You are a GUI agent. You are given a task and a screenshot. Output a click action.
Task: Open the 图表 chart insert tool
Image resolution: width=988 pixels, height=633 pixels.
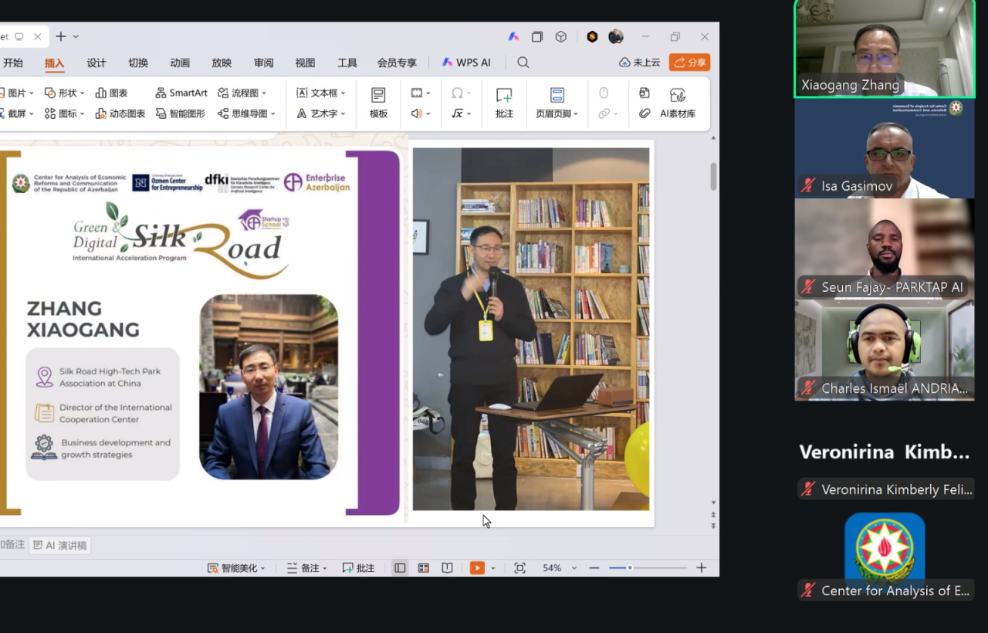click(111, 93)
